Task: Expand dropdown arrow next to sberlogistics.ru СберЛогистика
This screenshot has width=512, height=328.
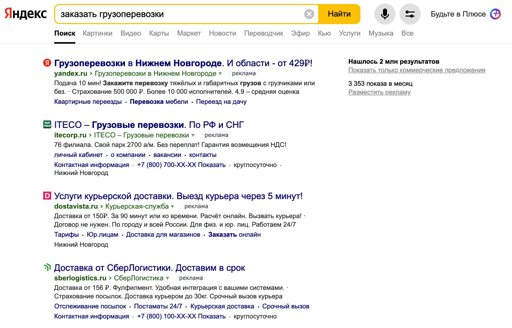Action: coord(167,278)
